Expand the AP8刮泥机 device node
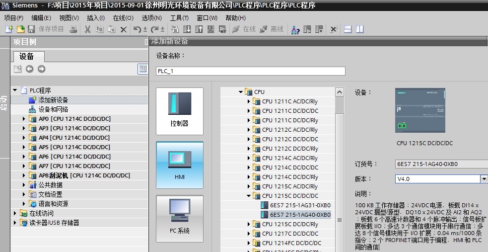Screen dimensions: 488x252 24,175
